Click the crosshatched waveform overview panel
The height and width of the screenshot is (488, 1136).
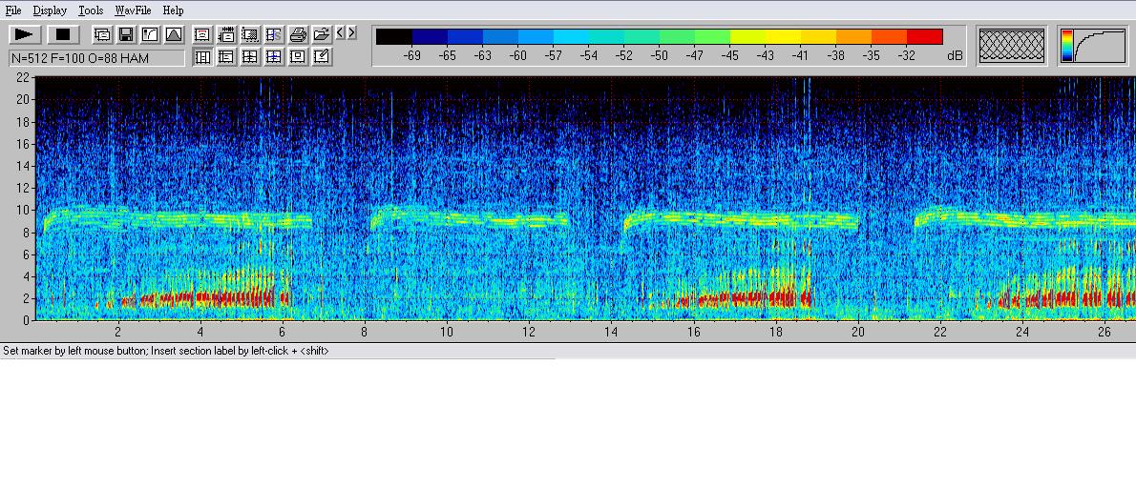tap(1012, 45)
